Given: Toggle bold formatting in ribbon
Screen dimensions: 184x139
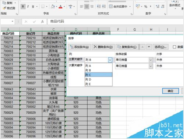Looking at the screenshot, I should click(23, 6).
